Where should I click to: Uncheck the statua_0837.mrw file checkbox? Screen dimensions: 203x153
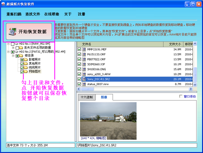tap(79, 84)
